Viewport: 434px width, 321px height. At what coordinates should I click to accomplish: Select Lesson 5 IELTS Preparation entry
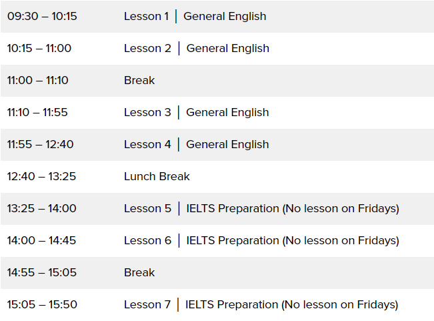click(x=261, y=208)
